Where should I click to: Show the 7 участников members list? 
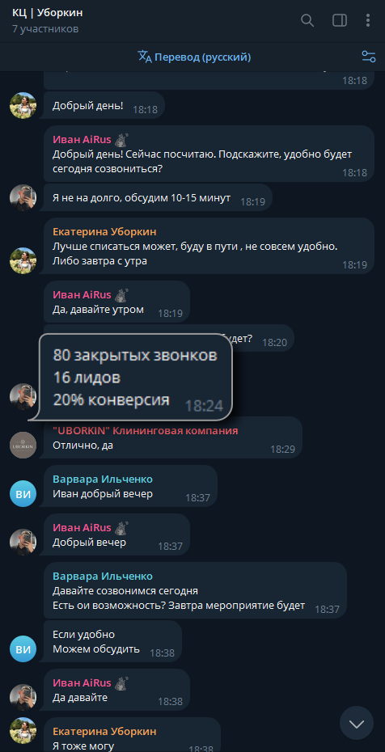click(45, 29)
